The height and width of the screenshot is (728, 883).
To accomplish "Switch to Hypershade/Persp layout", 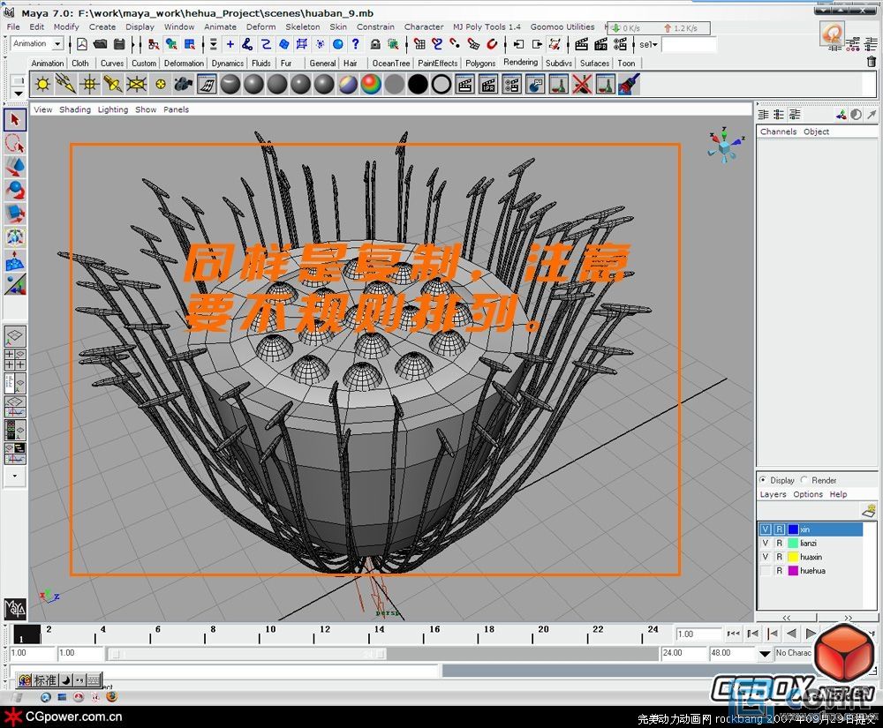I will [15, 431].
